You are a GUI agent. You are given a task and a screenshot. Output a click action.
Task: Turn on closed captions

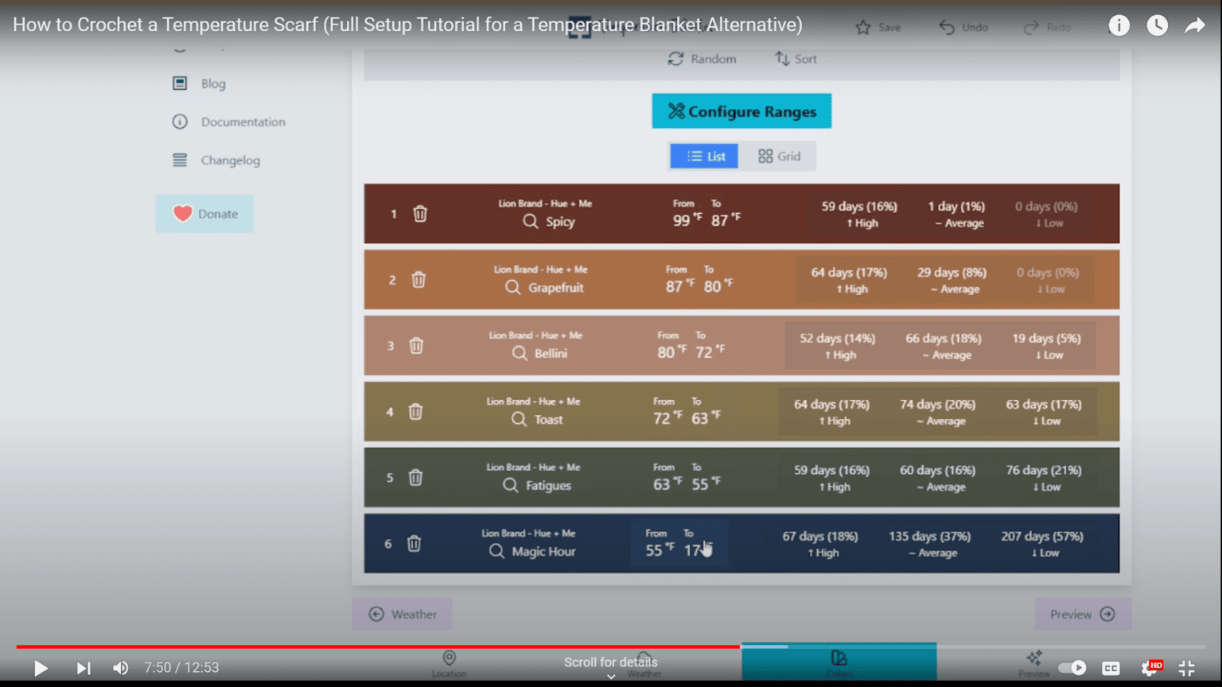click(x=1111, y=668)
